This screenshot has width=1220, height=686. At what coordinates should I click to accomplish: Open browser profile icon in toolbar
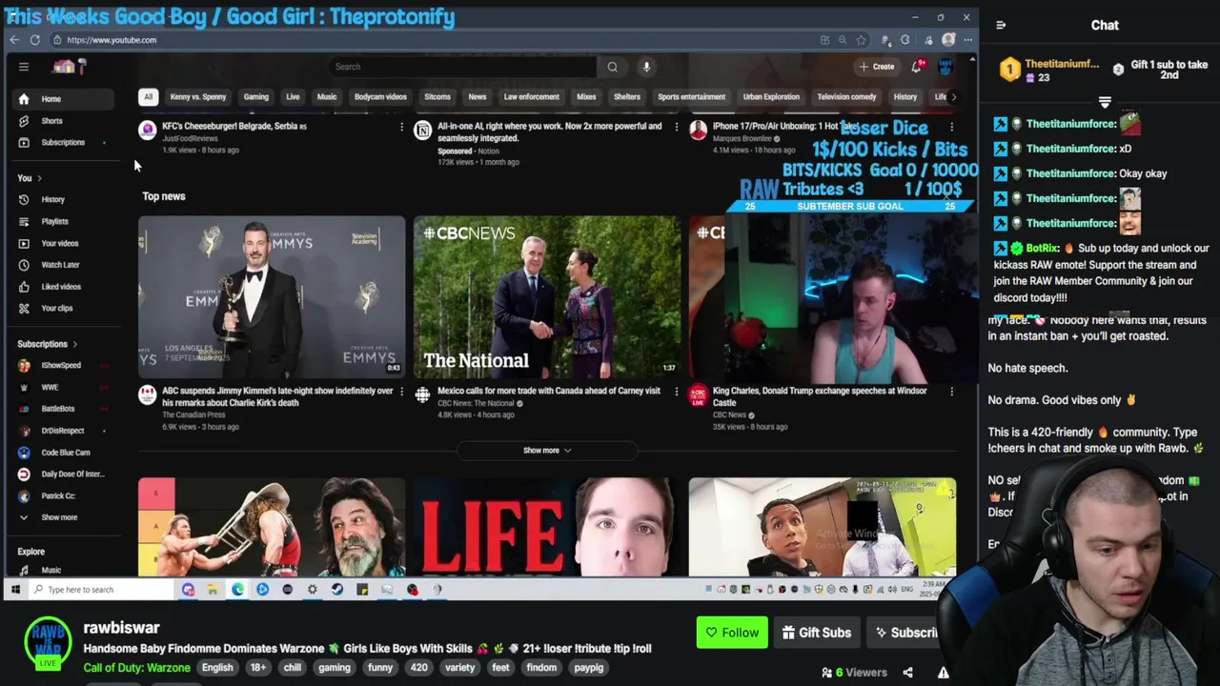coord(948,40)
